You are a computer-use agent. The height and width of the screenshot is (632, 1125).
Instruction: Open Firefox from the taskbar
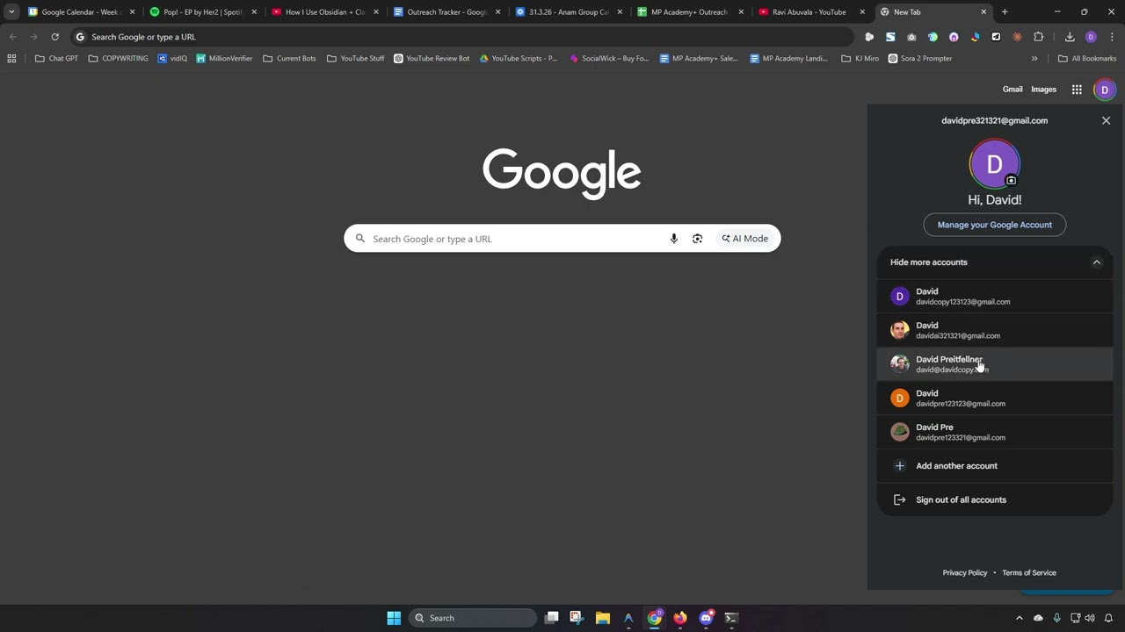pos(680,618)
